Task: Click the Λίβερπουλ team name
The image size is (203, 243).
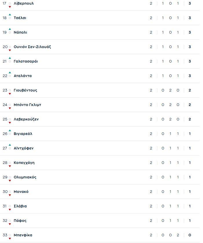Action: click(x=24, y=3)
